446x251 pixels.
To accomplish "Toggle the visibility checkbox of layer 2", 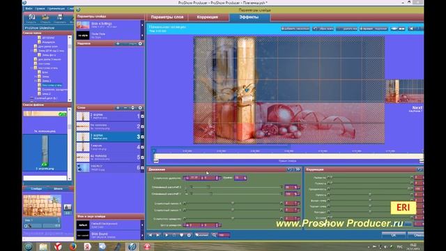I will [142, 126].
